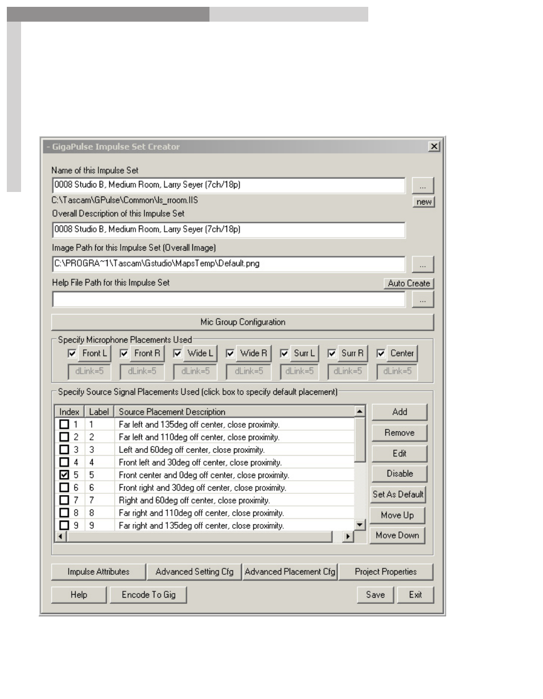Check the default box for index 9
The width and height of the screenshot is (543, 699).
click(x=64, y=525)
